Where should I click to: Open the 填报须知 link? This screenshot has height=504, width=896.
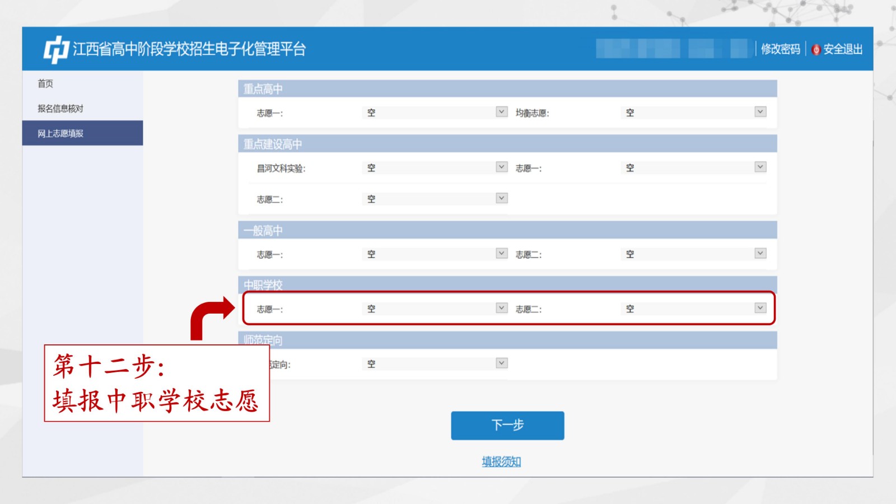click(x=501, y=461)
